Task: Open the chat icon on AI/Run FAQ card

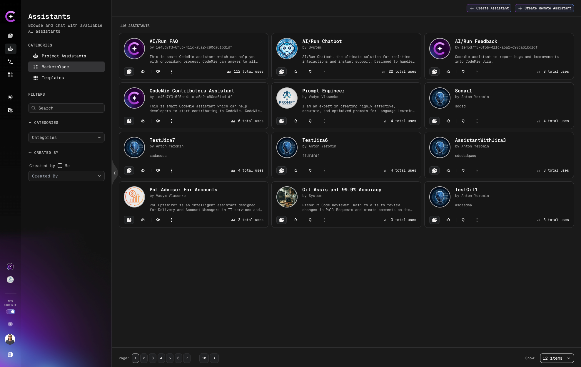Action: click(129, 72)
